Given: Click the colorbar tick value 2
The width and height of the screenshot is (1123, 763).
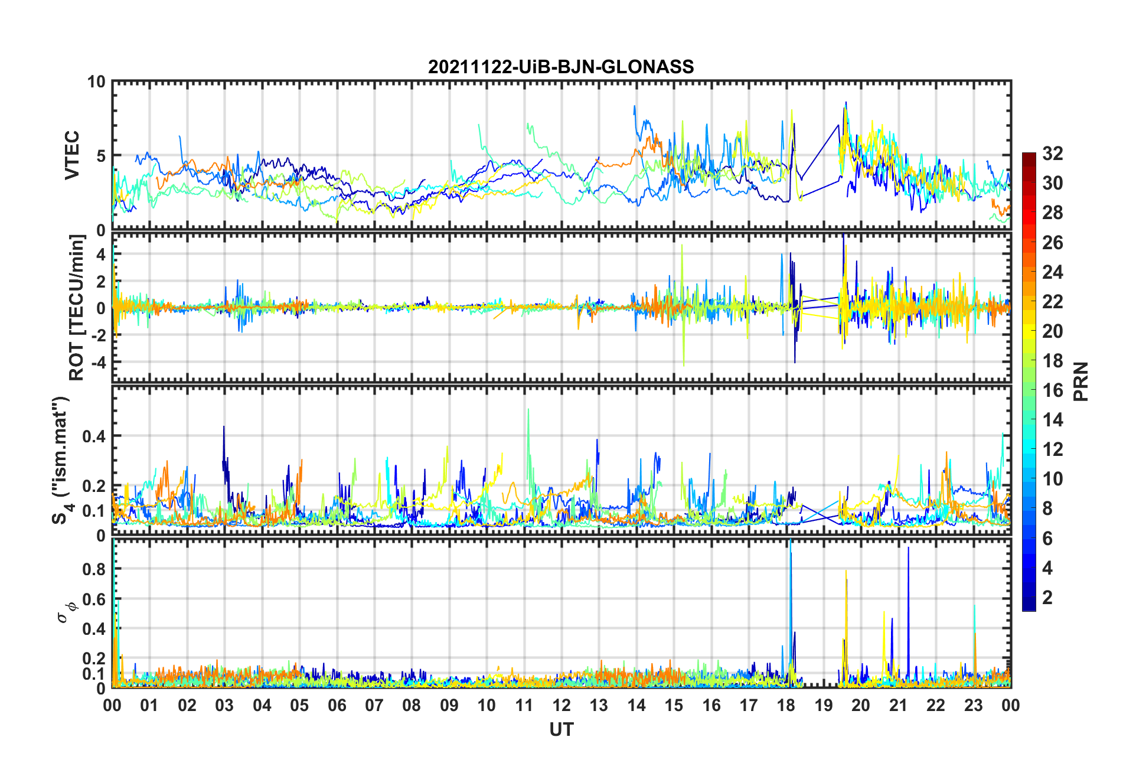Looking at the screenshot, I should [1047, 597].
